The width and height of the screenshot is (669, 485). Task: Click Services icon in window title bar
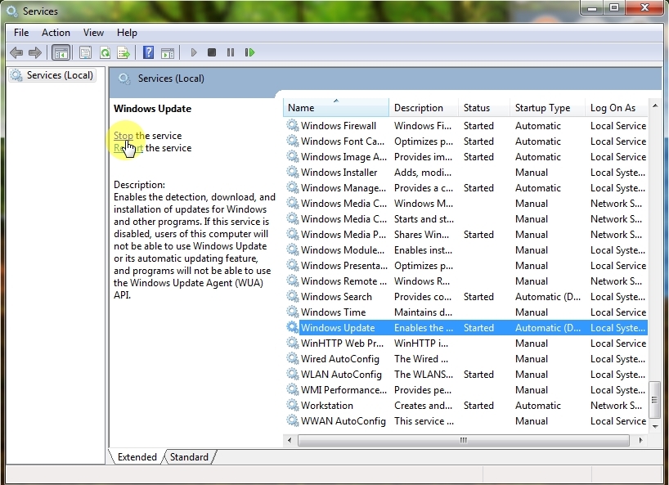(12, 11)
